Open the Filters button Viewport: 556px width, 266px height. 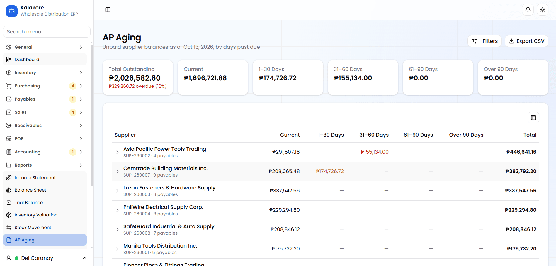click(x=484, y=41)
